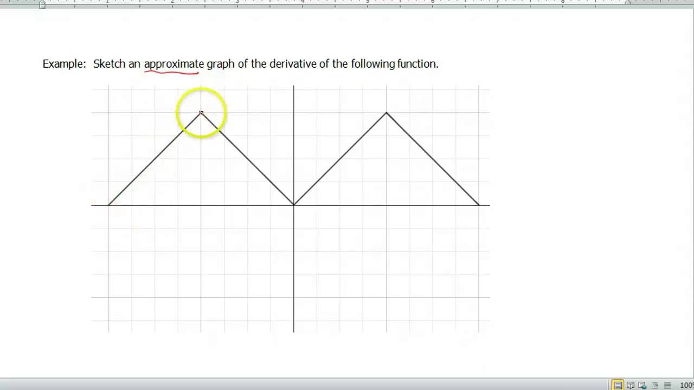Screen dimensions: 694x390
Task: Open zoom level dialog from status bar
Action: 686,385
